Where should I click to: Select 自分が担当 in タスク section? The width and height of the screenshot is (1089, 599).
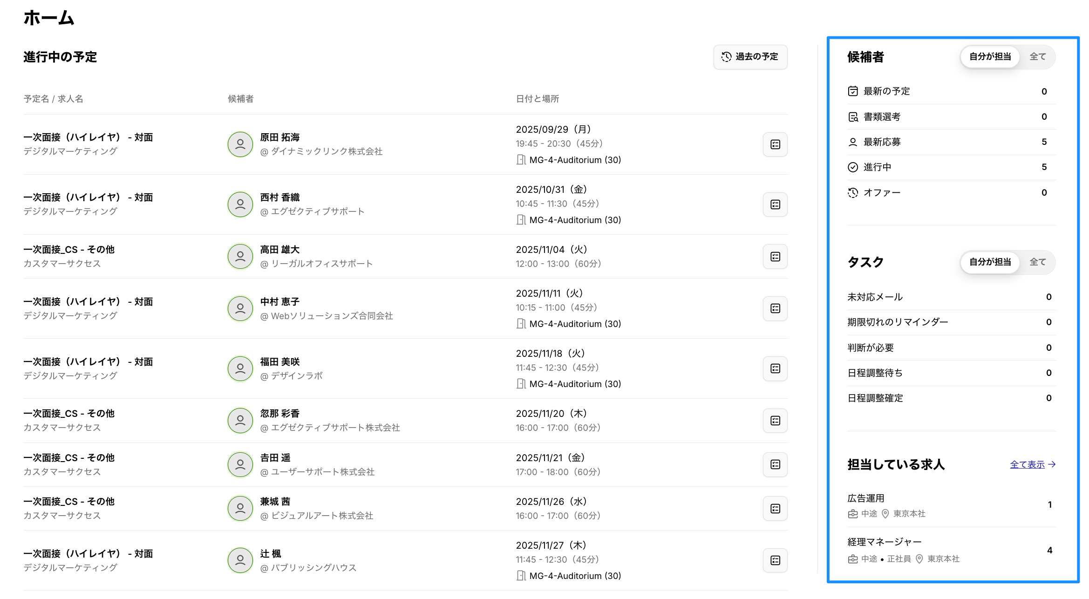(x=990, y=262)
